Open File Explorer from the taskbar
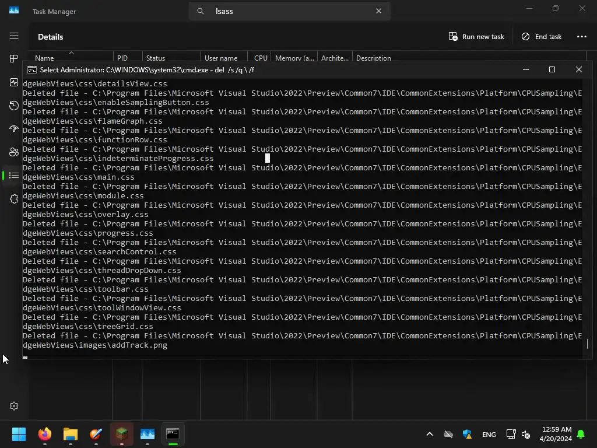 [x=71, y=434]
